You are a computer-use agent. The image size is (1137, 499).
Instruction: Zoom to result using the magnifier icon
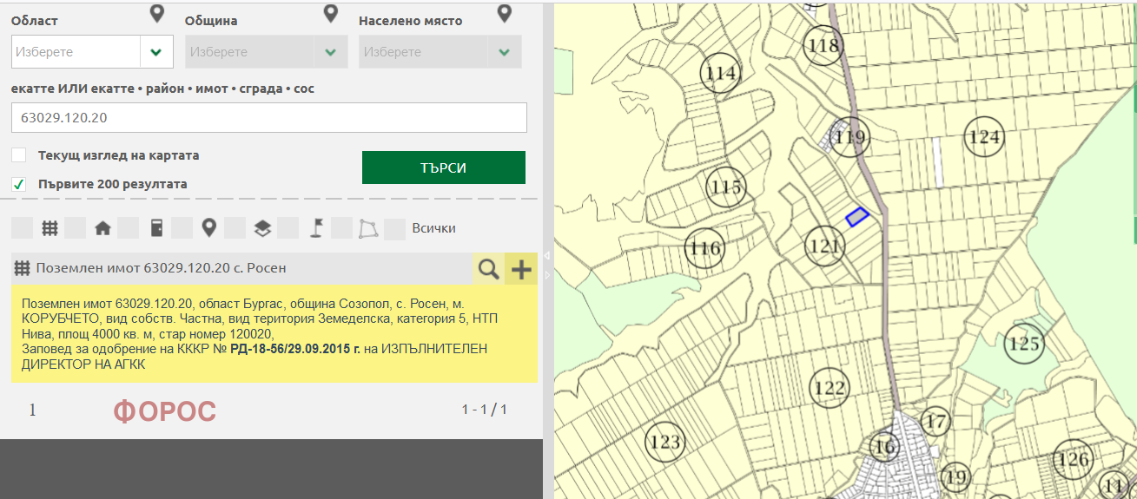pyautogui.click(x=489, y=269)
